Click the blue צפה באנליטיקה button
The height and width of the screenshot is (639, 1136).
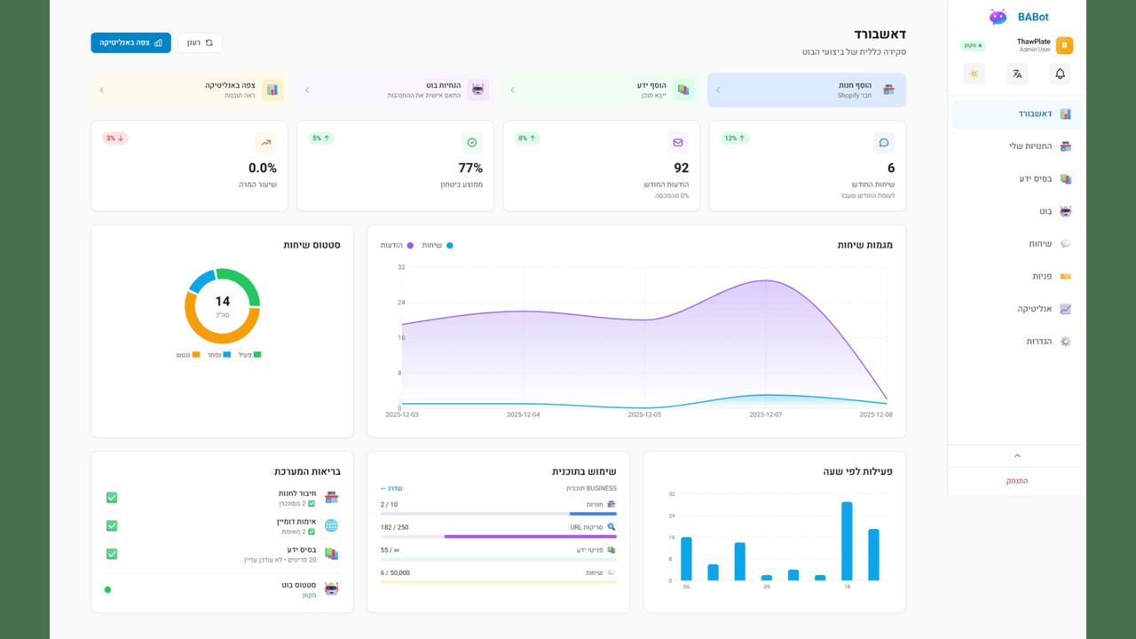[x=130, y=43]
